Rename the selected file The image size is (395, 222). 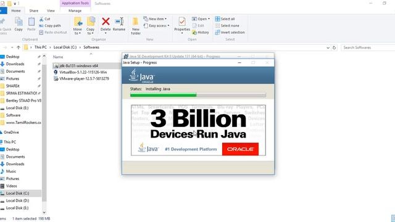coord(119,25)
